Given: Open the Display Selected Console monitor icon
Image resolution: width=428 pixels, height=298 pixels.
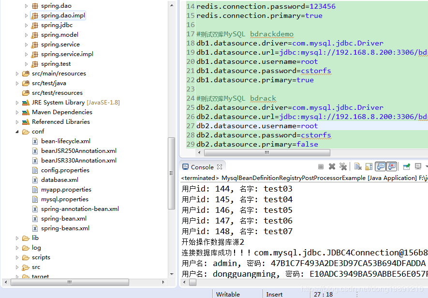Looking at the screenshot, I should coord(418,166).
